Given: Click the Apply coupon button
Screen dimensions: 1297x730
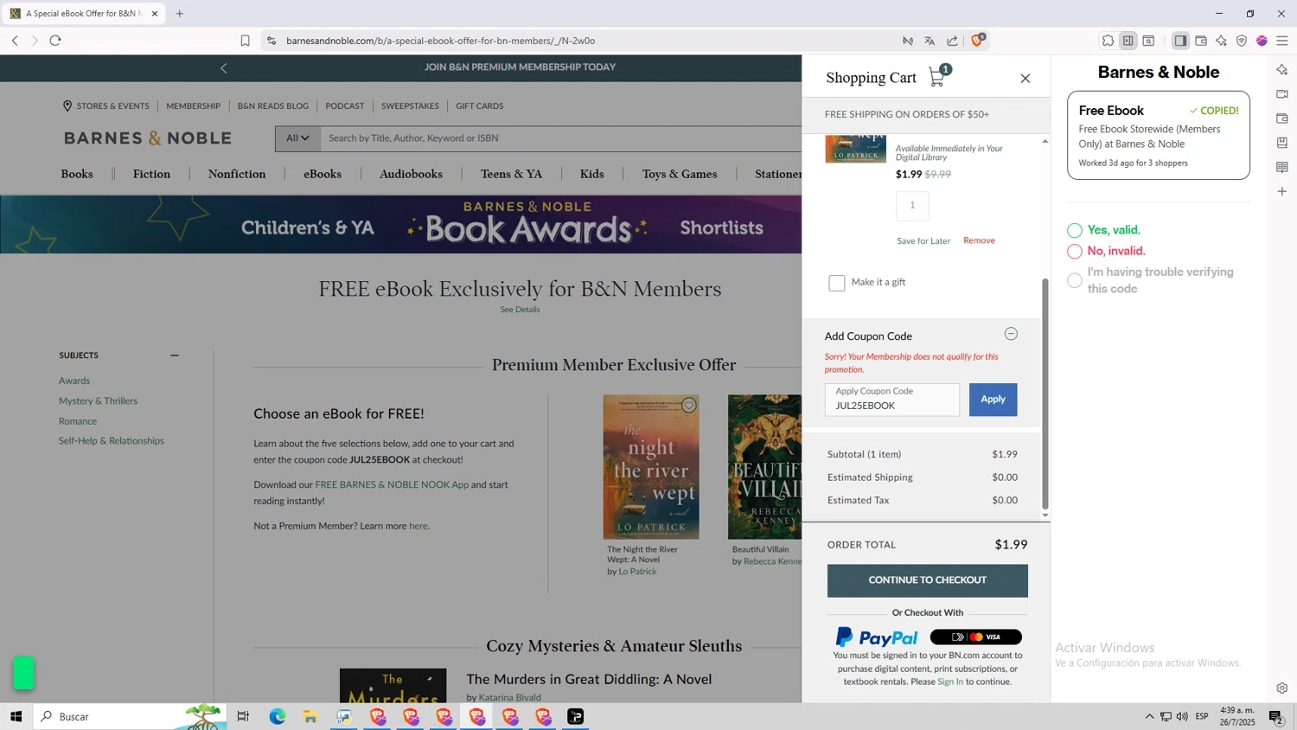Looking at the screenshot, I should point(993,399).
